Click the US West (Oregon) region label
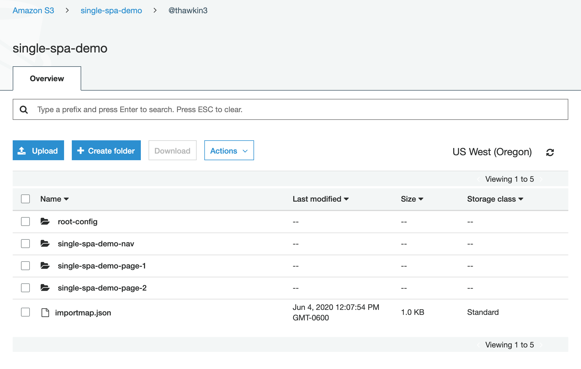 click(492, 152)
